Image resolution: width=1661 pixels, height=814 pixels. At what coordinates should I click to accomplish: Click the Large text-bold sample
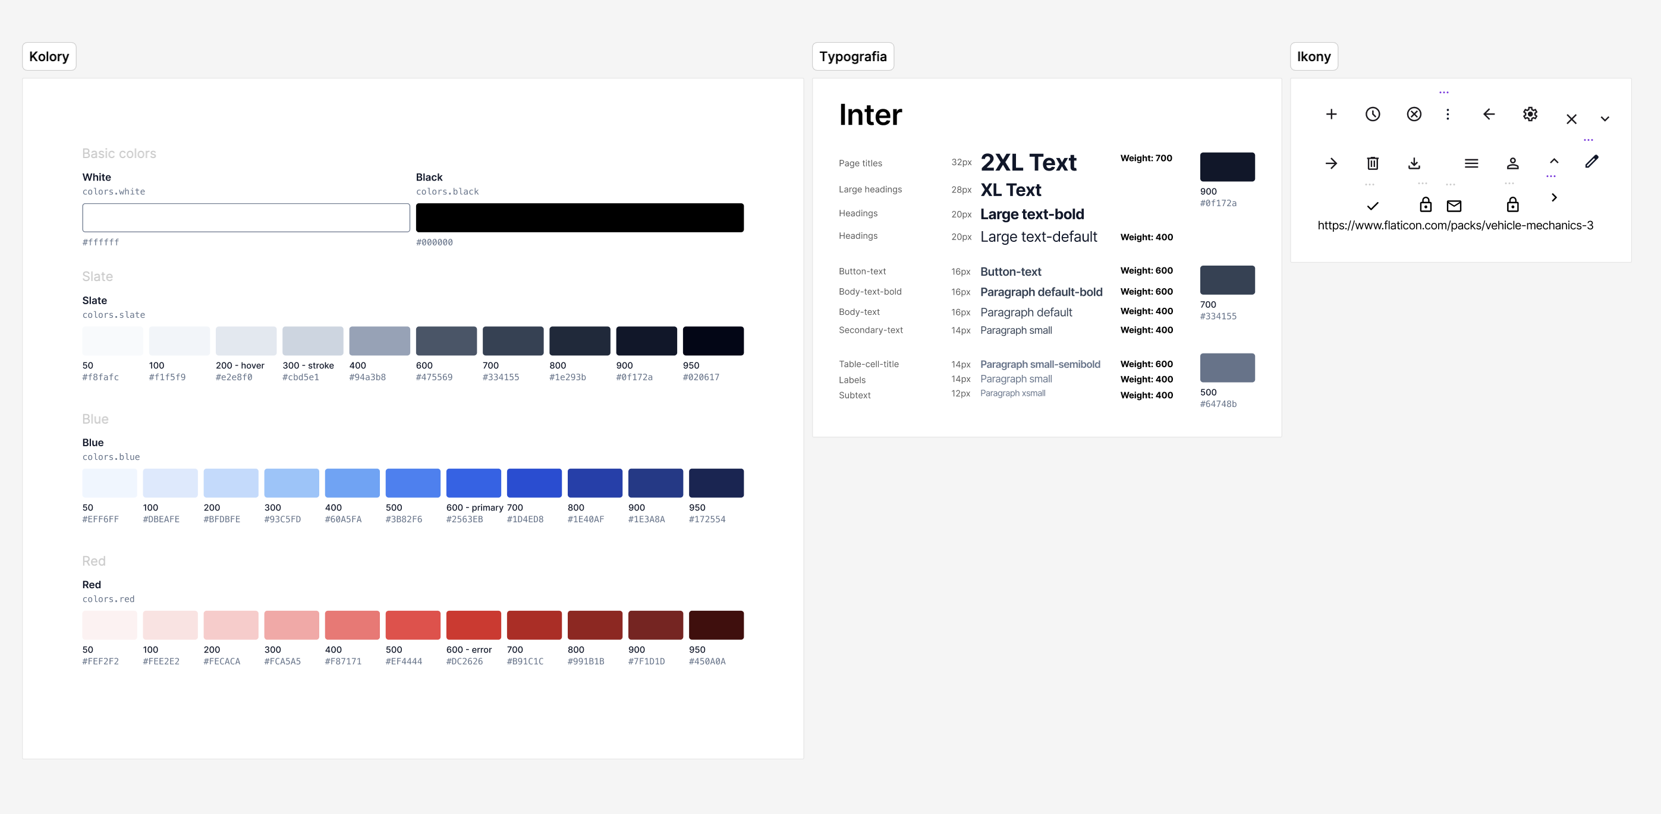[1031, 214]
